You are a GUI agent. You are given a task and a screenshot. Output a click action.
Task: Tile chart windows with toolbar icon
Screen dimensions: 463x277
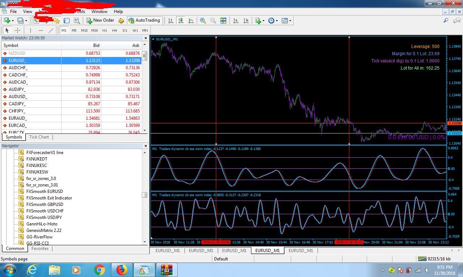tap(223, 21)
